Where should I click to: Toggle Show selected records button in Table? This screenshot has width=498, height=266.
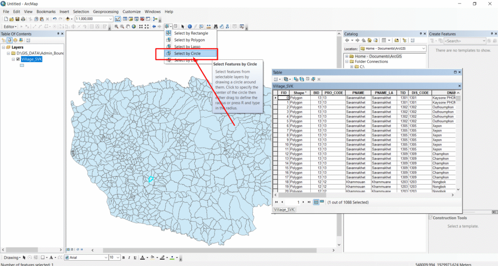[x=322, y=202]
